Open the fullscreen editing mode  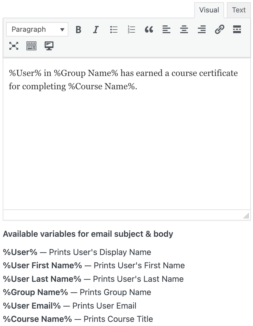[14, 46]
